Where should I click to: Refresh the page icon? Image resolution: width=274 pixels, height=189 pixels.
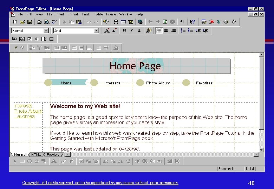[x=165, y=22]
